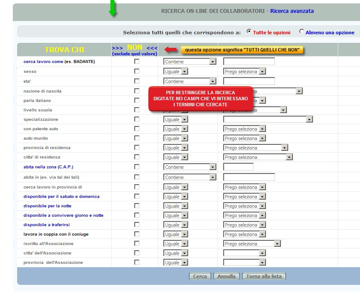Screen dimensions: 360x293
Task: Click the 'abita nella zona (C.A.P.)' label
Action: (x=48, y=167)
